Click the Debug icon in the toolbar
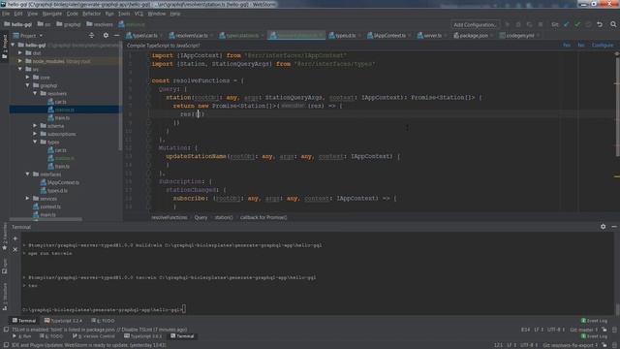 coord(518,24)
